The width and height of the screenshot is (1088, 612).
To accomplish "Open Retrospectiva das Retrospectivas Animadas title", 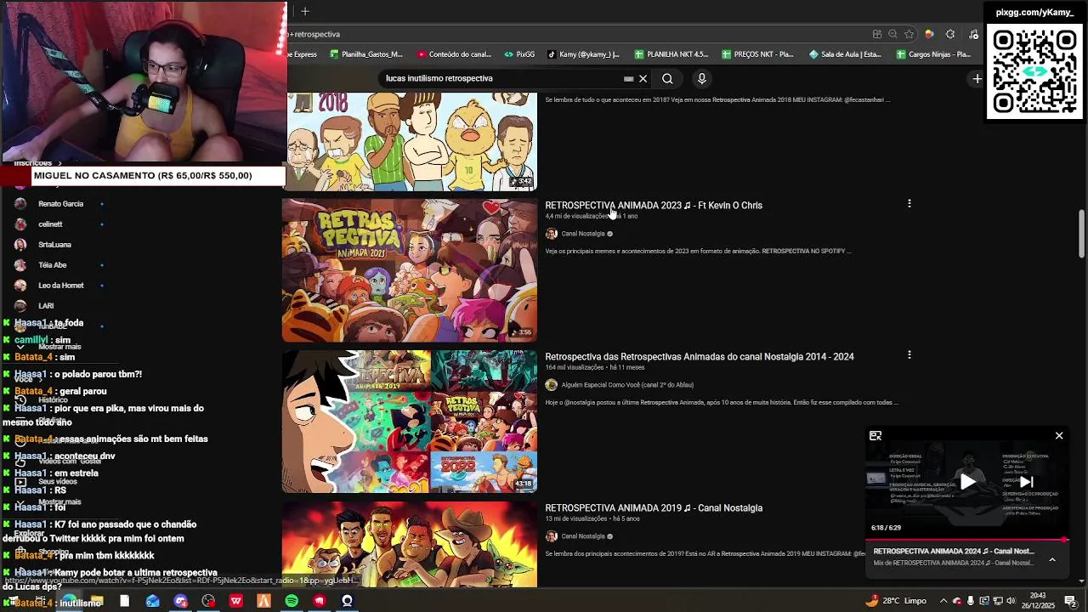I will pyautogui.click(x=700, y=356).
